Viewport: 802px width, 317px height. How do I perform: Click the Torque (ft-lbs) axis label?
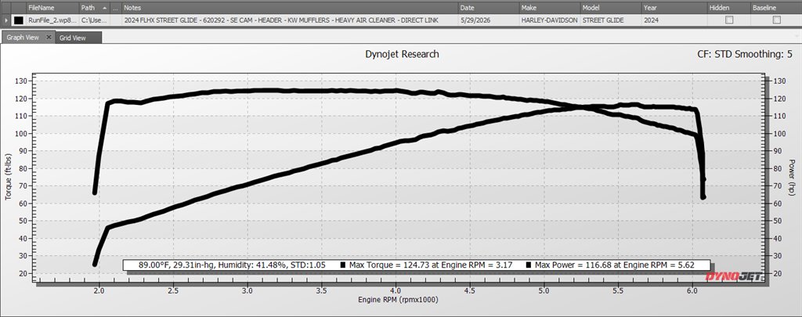pyautogui.click(x=8, y=175)
